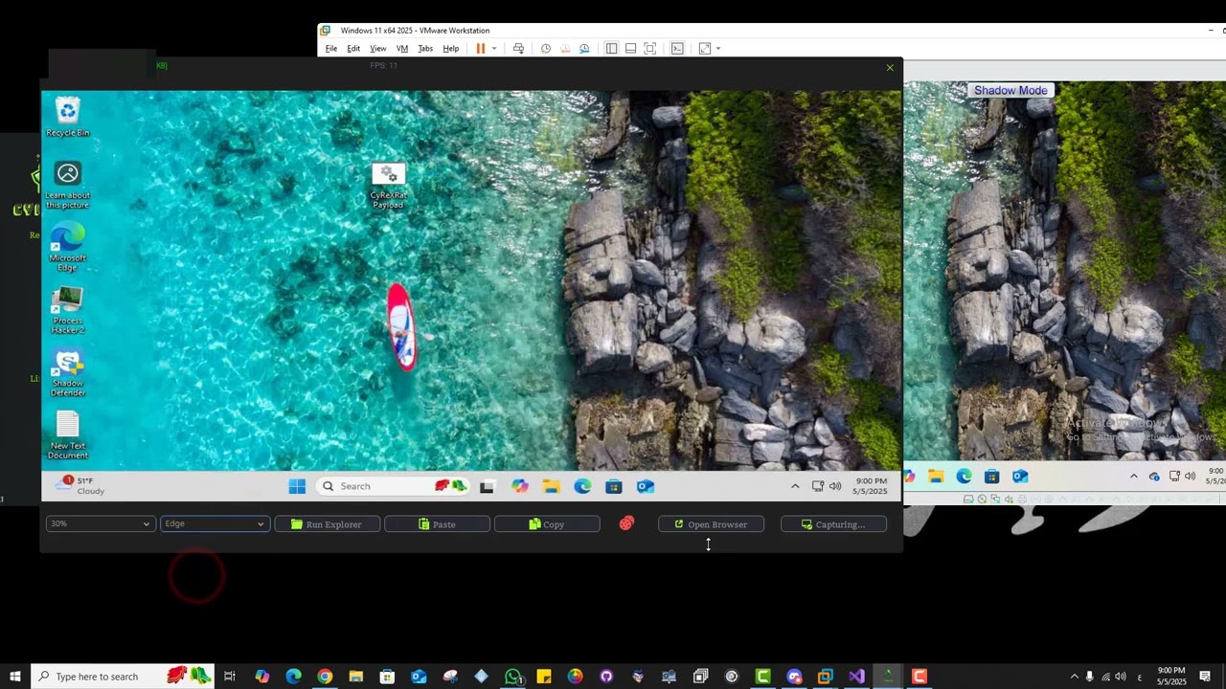The width and height of the screenshot is (1226, 689).
Task: Enter VMware full screen mode
Action: point(649,49)
